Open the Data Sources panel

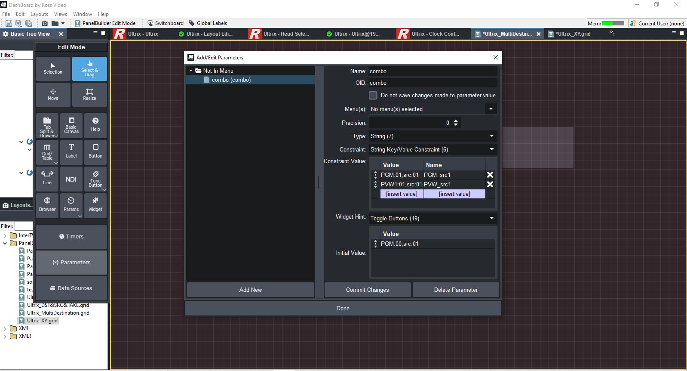click(71, 288)
